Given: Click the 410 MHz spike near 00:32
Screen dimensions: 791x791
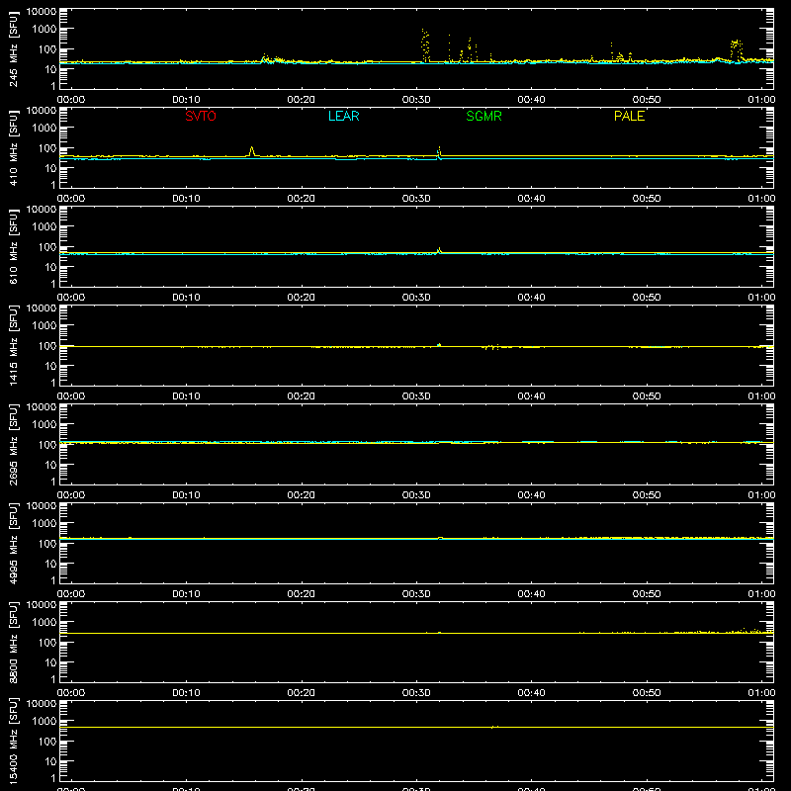Looking at the screenshot, I should [439, 153].
